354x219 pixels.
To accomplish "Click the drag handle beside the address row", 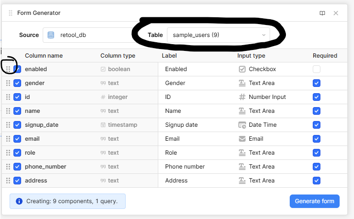I will 8,181.
